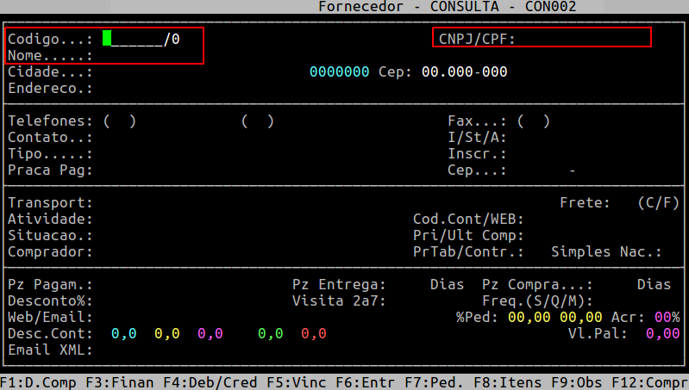Open F12:Compr in the function bar
The height and width of the screenshot is (390, 689).
[x=649, y=381]
